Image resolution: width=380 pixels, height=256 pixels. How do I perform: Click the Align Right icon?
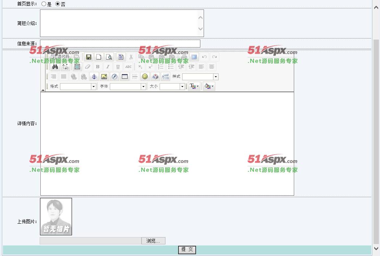53,77
